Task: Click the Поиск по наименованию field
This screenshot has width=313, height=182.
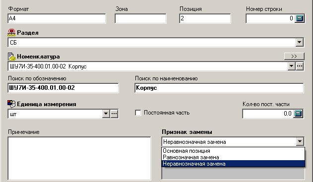Action: tap(219, 88)
